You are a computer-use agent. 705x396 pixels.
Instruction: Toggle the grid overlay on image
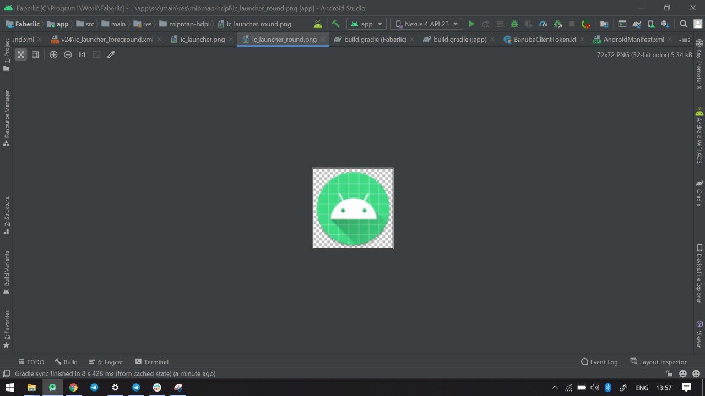(35, 54)
